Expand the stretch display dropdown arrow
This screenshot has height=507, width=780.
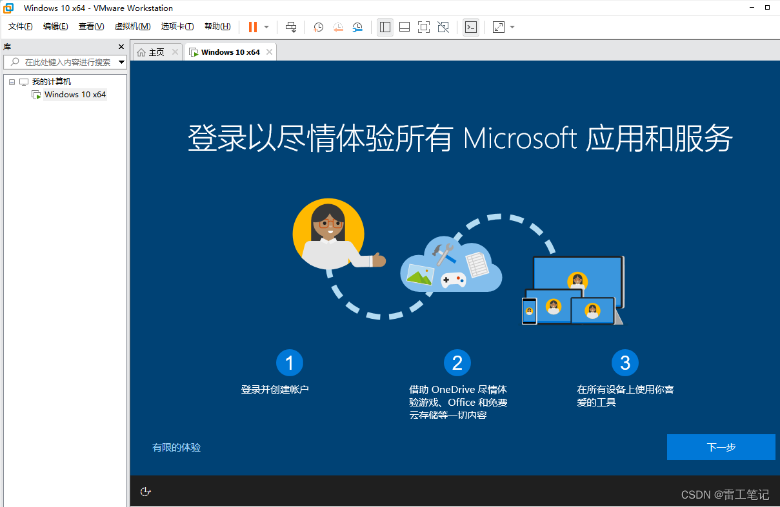512,27
